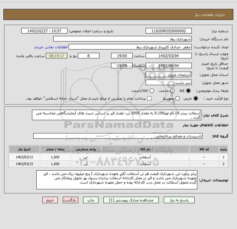The width and height of the screenshot is (237, 229).
Task: Click the buyer notes text area
Action: point(117,180)
